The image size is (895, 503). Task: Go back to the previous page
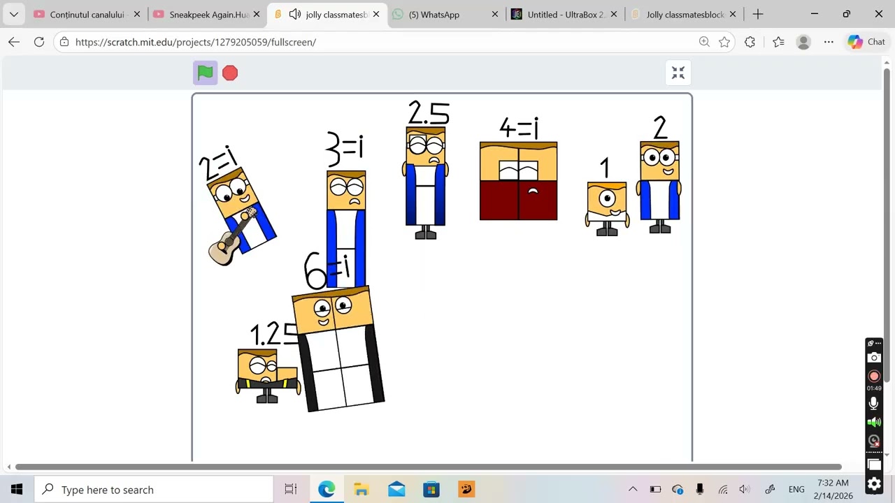pyautogui.click(x=14, y=42)
